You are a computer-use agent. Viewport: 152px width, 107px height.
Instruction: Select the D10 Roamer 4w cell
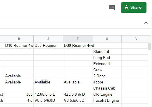tap(19, 45)
